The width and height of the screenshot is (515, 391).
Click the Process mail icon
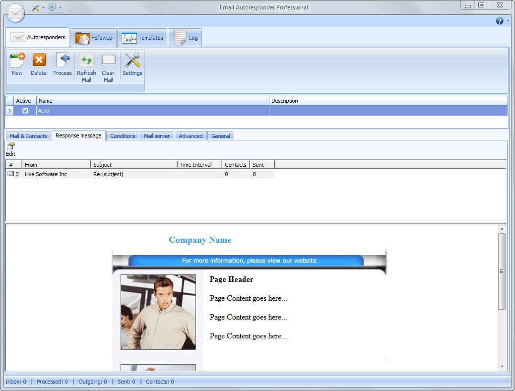63,60
